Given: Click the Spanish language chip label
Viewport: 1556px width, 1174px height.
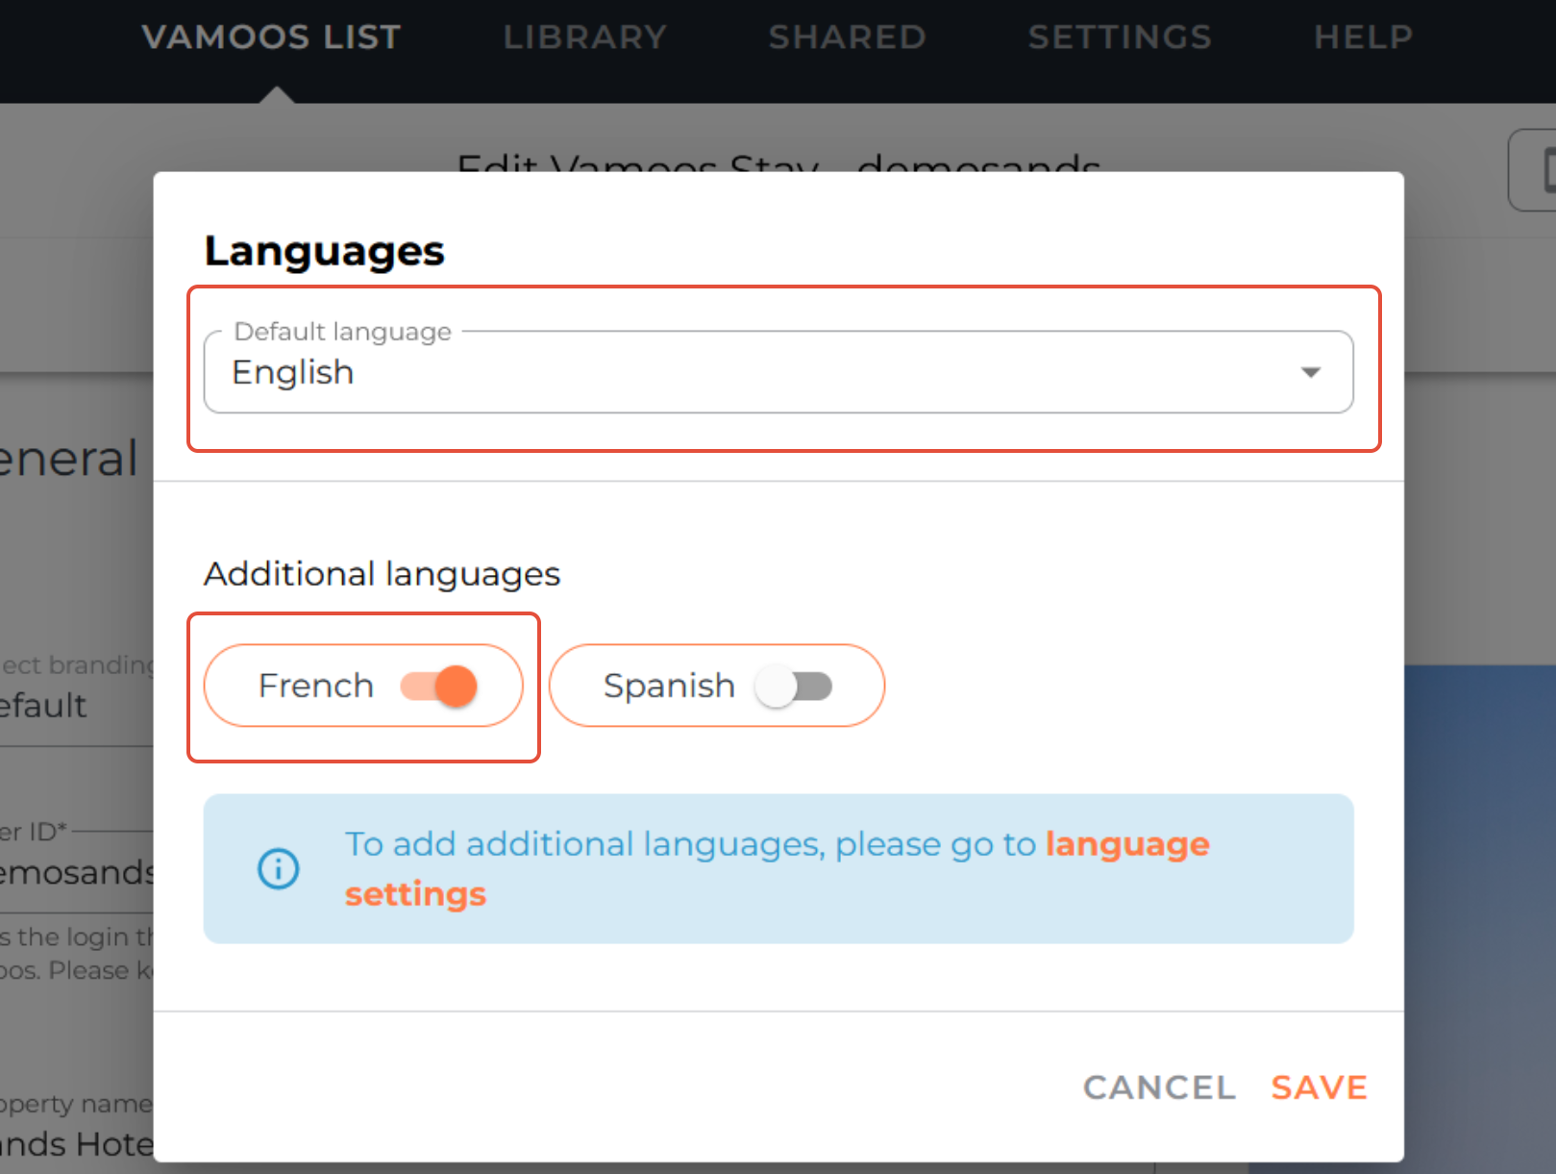Looking at the screenshot, I should 669,687.
